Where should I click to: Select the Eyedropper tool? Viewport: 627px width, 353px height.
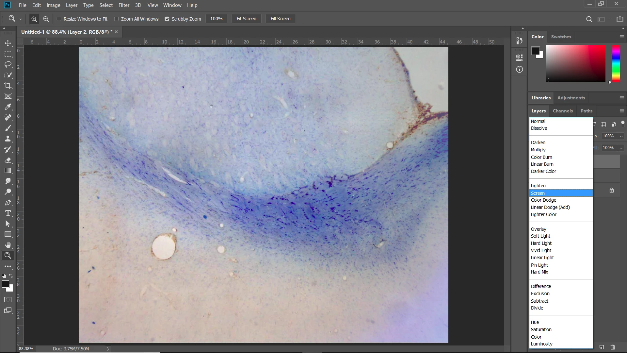pos(8,107)
